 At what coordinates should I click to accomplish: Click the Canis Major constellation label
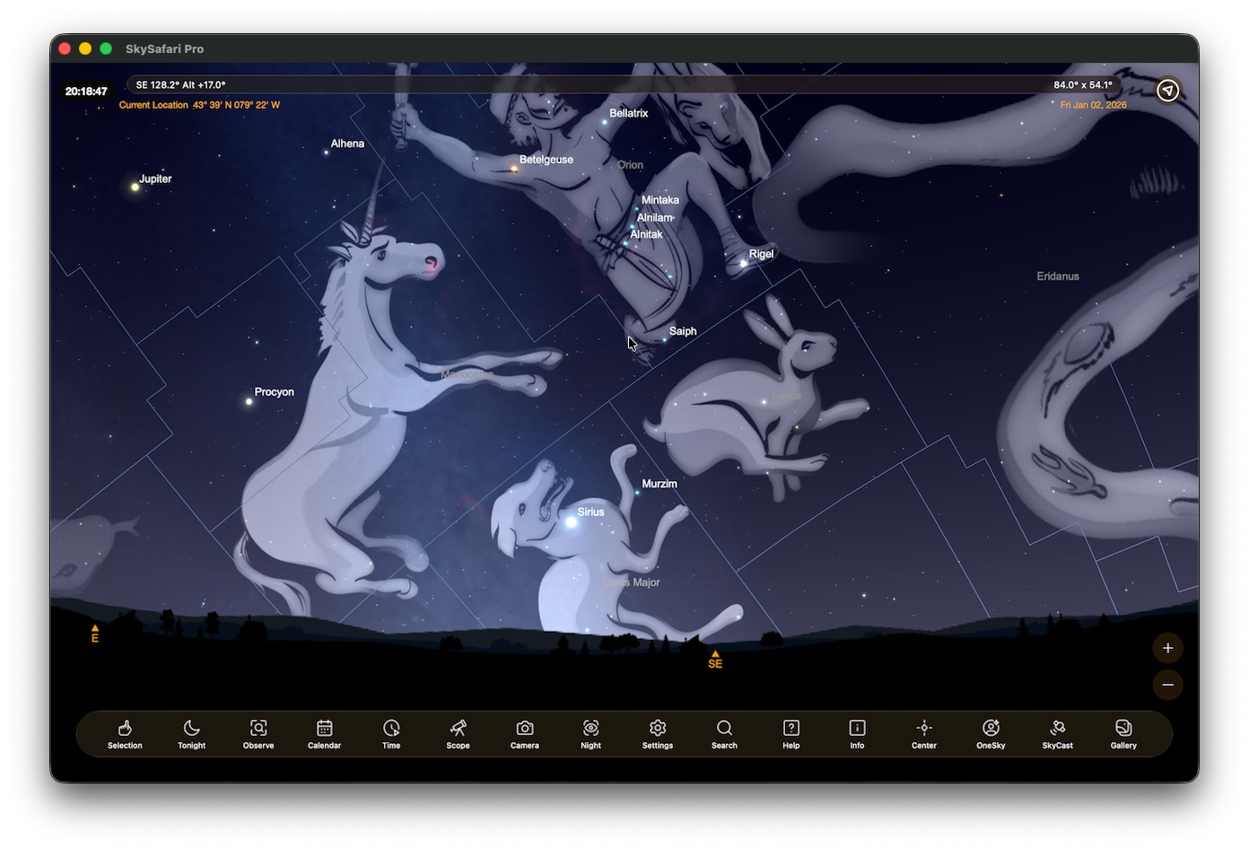pyautogui.click(x=632, y=582)
